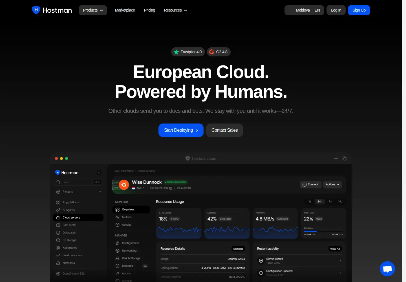Screen dimensions: 406x282
Task: Click the Connect server button
Action: click(310, 184)
